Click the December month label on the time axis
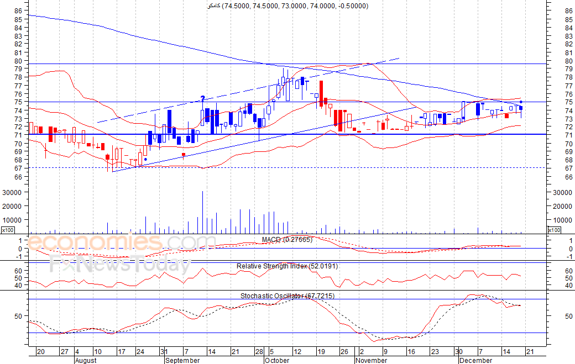This screenshot has height=364, width=575. (x=475, y=360)
